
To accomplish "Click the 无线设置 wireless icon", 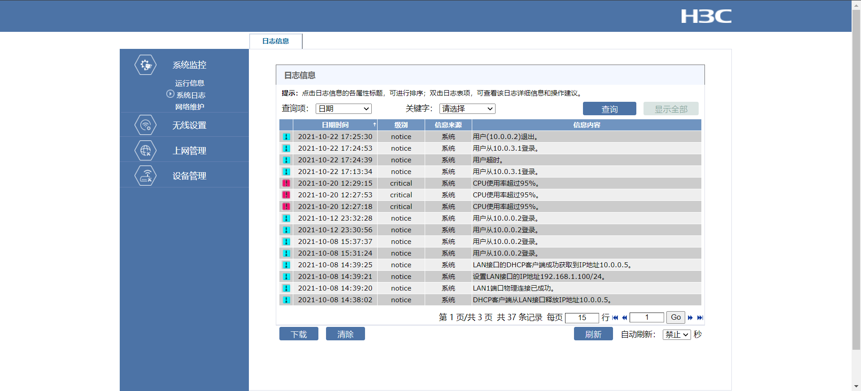I will click(x=145, y=125).
